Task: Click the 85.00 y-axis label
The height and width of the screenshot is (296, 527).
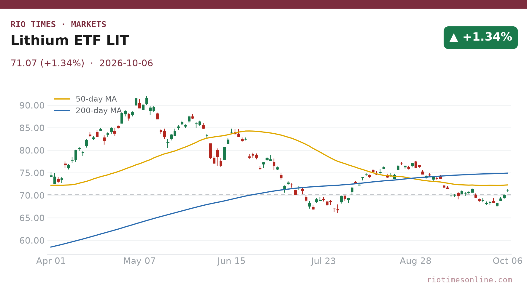Action: tap(32, 128)
